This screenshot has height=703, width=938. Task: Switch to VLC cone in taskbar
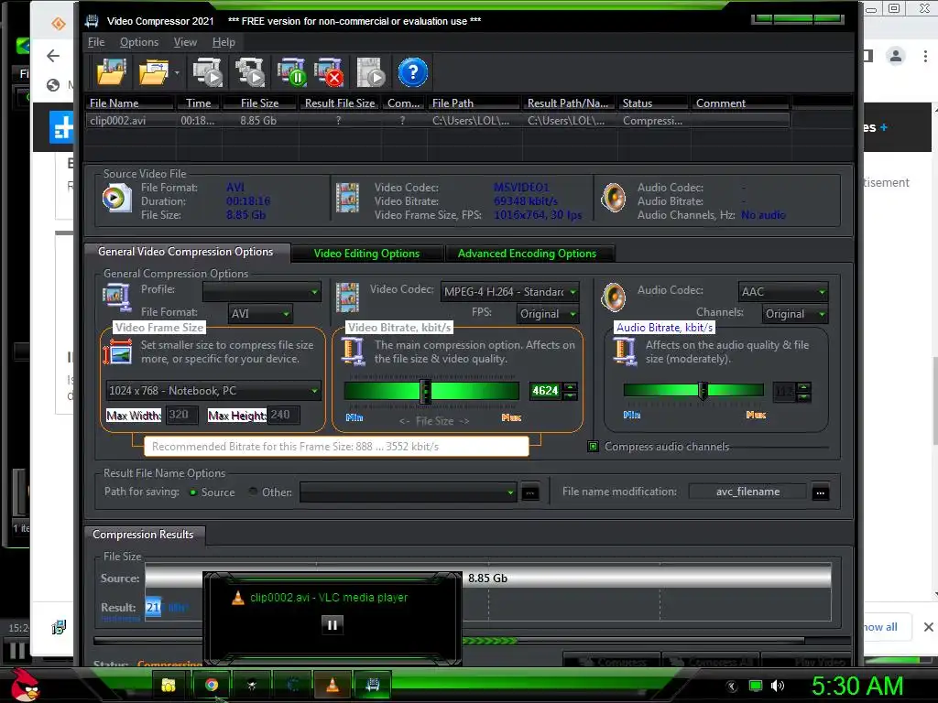333,685
